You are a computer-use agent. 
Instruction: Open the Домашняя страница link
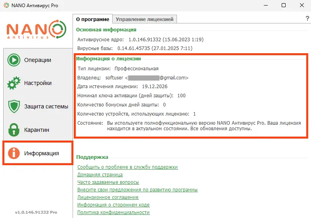coord(100,175)
